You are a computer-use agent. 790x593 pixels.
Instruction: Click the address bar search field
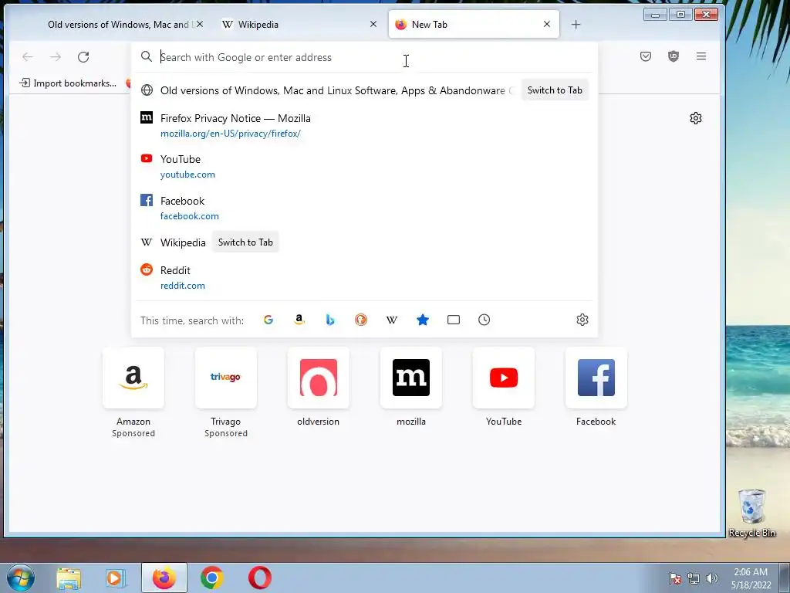click(x=364, y=57)
